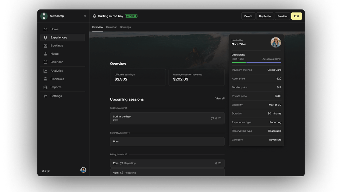Click the Reports icon in sidebar
Image resolution: width=342 pixels, height=192 pixels.
46,87
